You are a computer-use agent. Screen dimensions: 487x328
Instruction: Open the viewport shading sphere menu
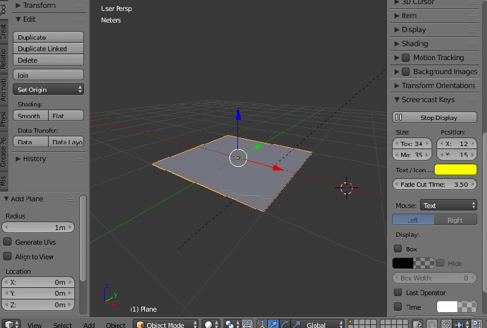pyautogui.click(x=211, y=324)
